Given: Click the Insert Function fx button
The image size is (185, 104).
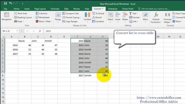Looking at the screenshot, I should point(40,31).
